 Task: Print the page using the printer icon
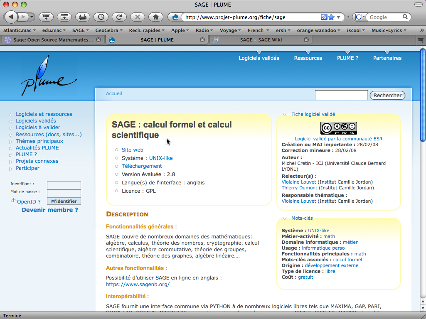tap(83, 17)
